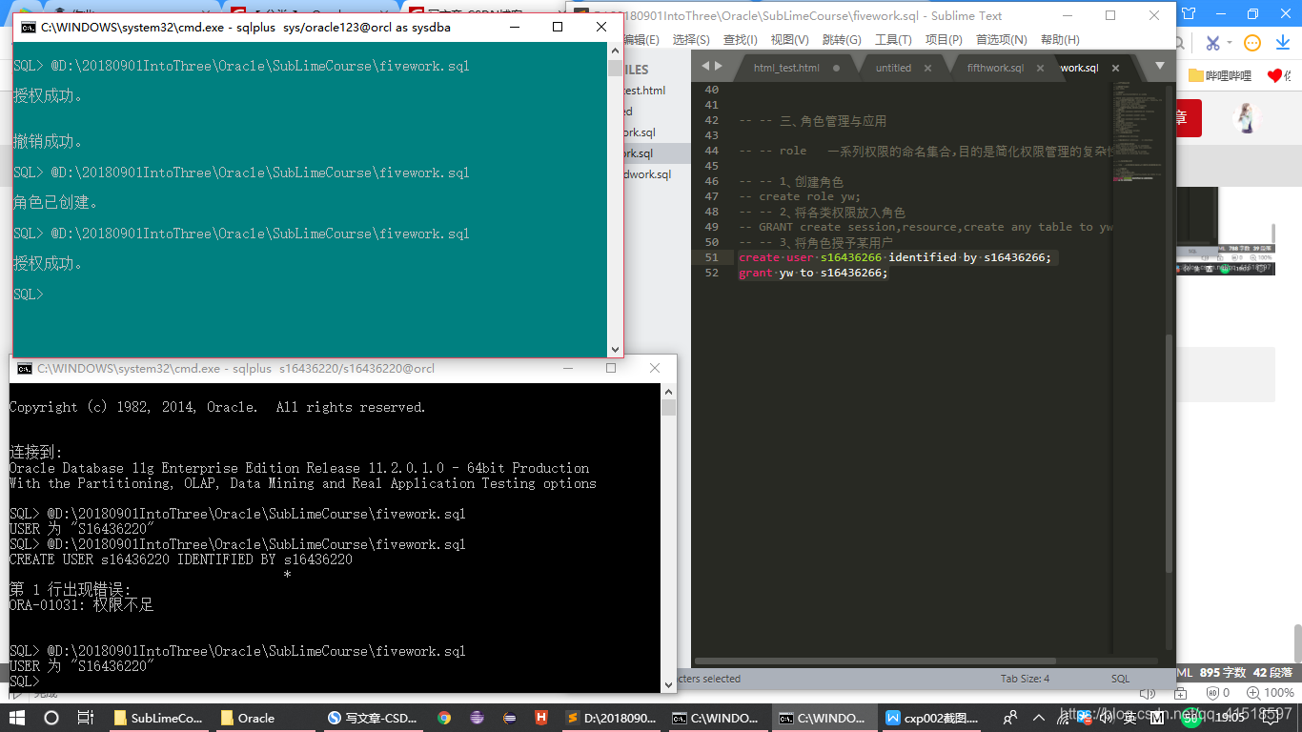1302x732 pixels.
Task: Open the browser skin shirt icon
Action: [1189, 13]
